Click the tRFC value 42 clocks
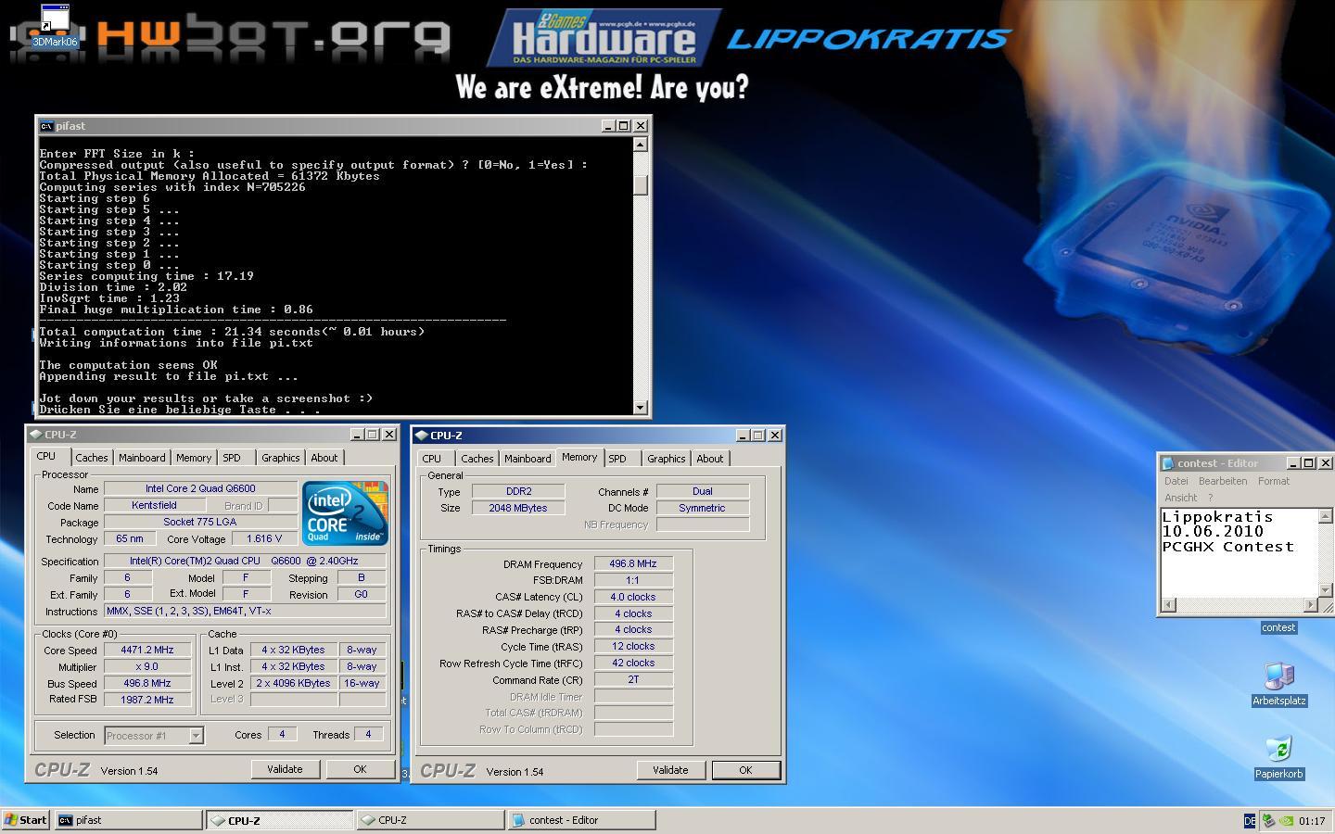The height and width of the screenshot is (834, 1335). coord(633,663)
